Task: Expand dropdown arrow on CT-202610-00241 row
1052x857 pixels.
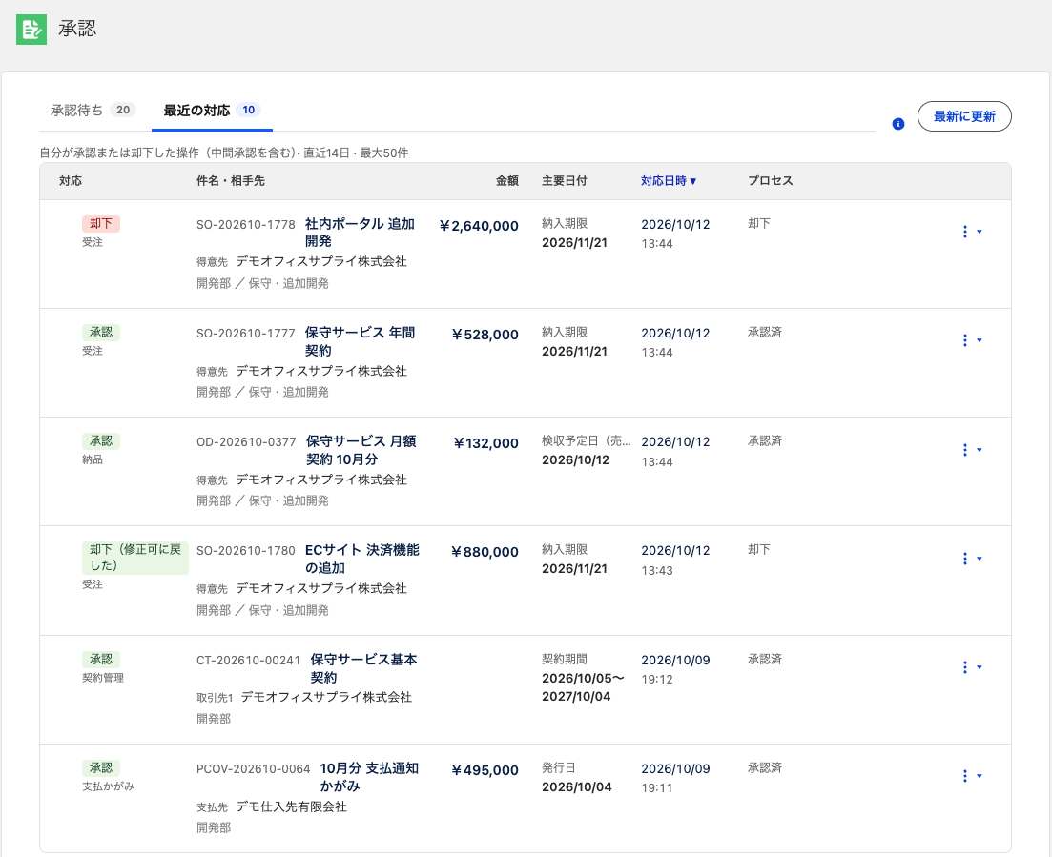Action: pyautogui.click(x=980, y=666)
